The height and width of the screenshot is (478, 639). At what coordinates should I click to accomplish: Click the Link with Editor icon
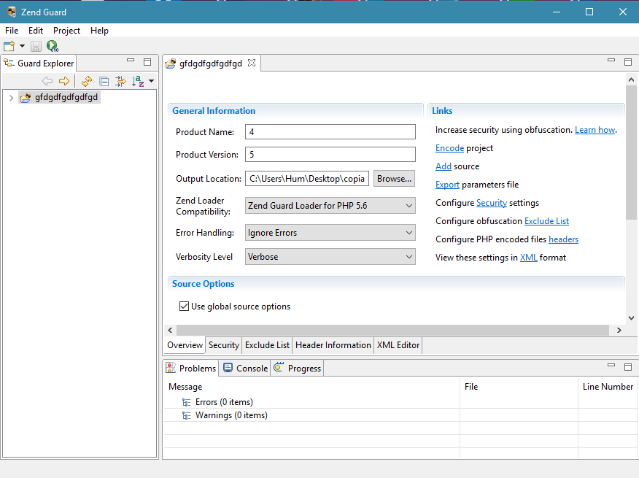[x=120, y=81]
